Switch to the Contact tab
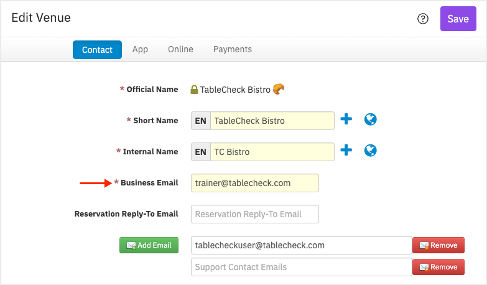The image size is (487, 285). tap(97, 50)
